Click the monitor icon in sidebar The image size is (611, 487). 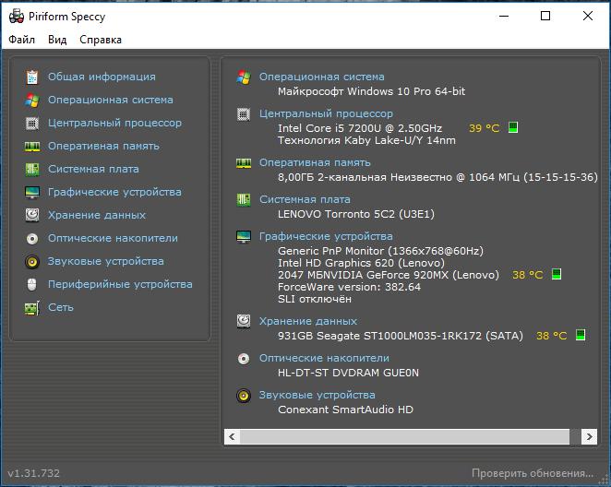coord(32,192)
